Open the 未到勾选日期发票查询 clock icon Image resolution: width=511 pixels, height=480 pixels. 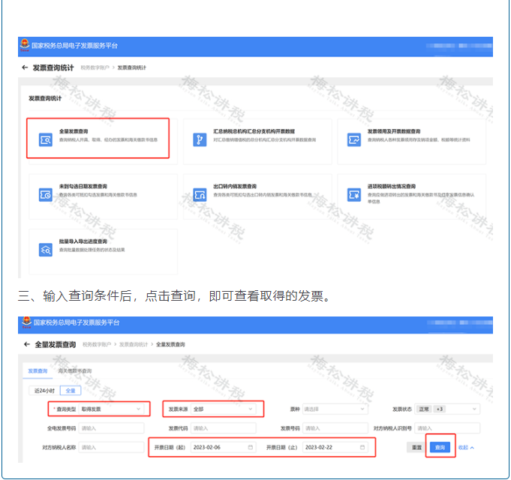coord(46,195)
